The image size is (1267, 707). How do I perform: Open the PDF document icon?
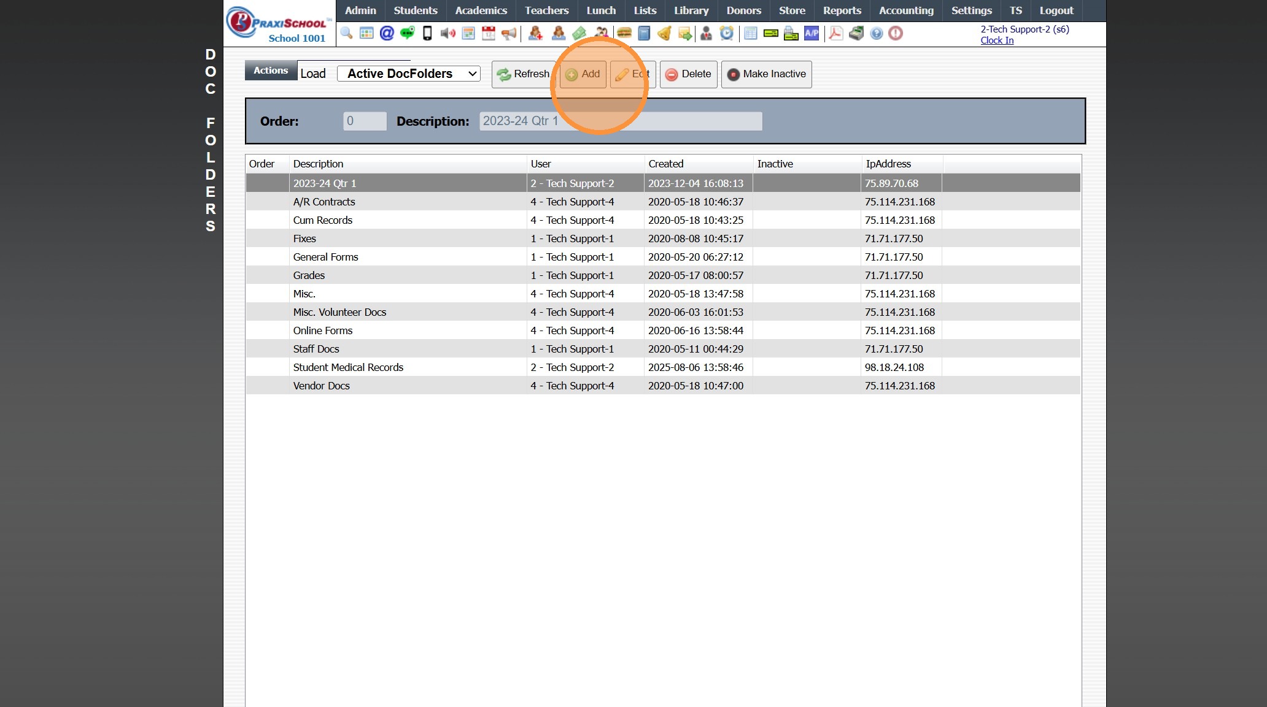click(x=835, y=33)
